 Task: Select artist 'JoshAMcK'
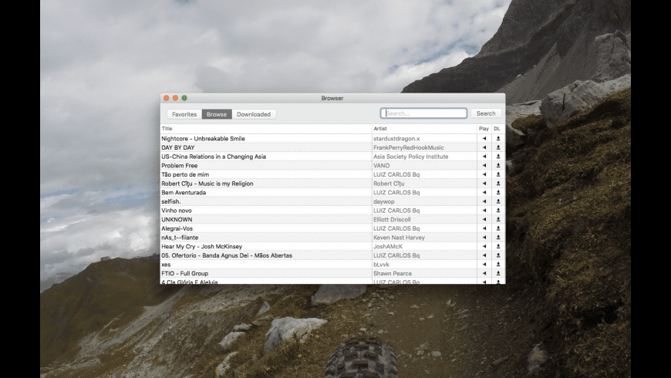coord(388,246)
